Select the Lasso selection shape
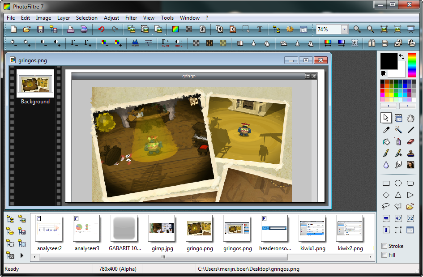The image size is (423, 277). point(386,206)
